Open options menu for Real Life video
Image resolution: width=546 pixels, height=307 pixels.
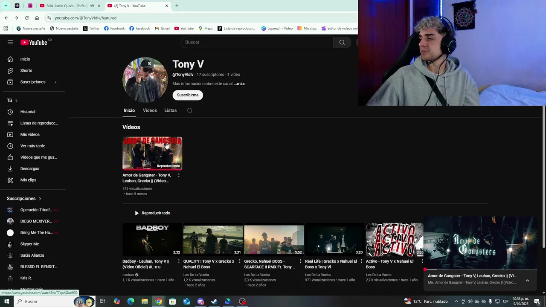click(x=361, y=261)
